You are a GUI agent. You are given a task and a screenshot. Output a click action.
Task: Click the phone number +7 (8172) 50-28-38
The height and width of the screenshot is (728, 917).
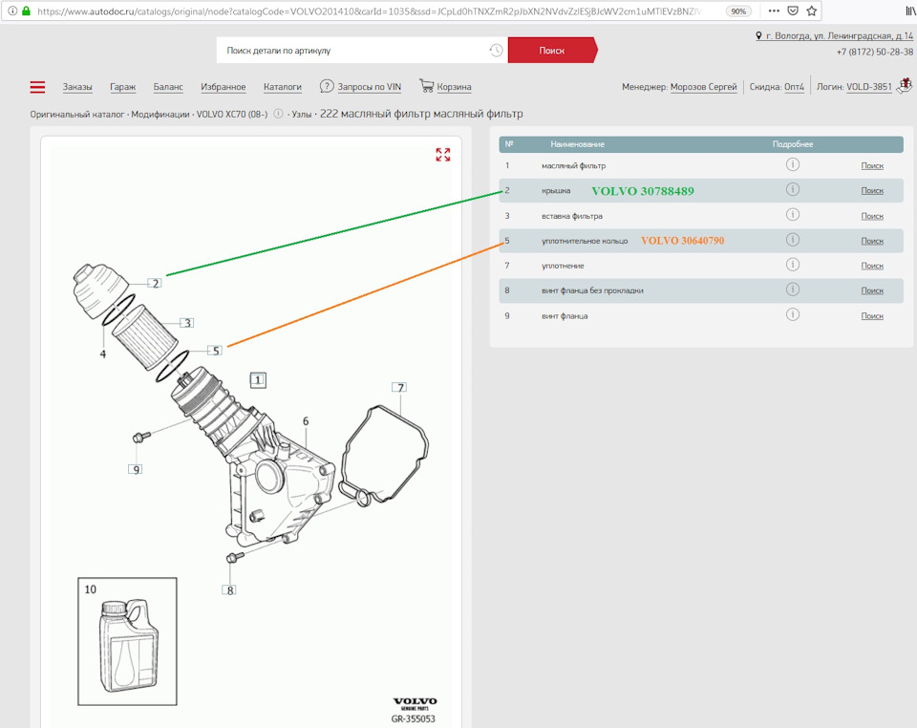point(874,52)
